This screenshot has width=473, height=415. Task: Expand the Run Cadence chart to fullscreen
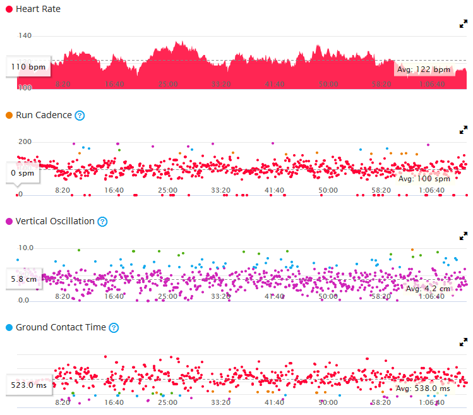tap(464, 129)
